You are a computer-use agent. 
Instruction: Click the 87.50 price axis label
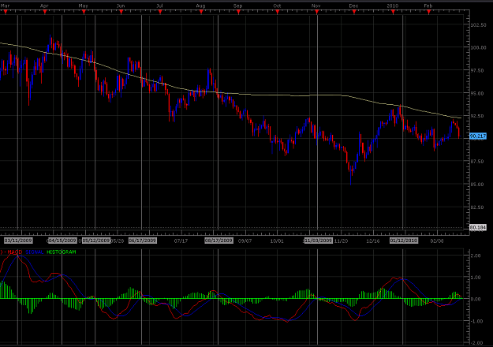478,161
